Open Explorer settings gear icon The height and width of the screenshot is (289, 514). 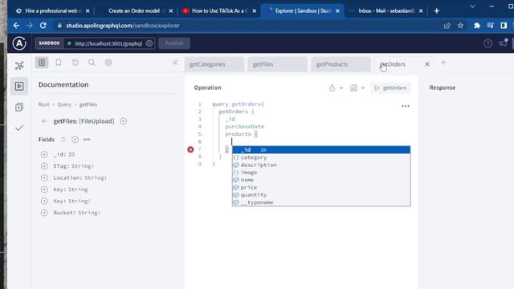click(x=108, y=63)
